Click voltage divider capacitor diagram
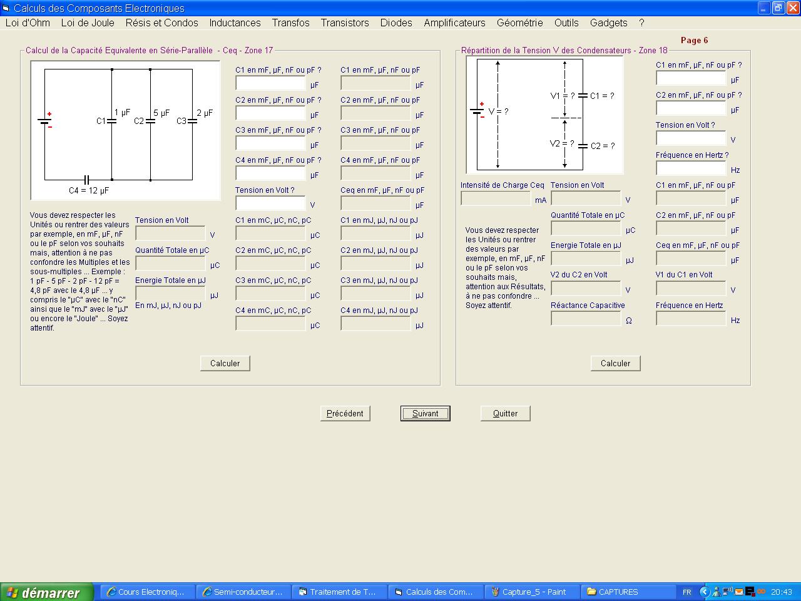 click(x=544, y=115)
